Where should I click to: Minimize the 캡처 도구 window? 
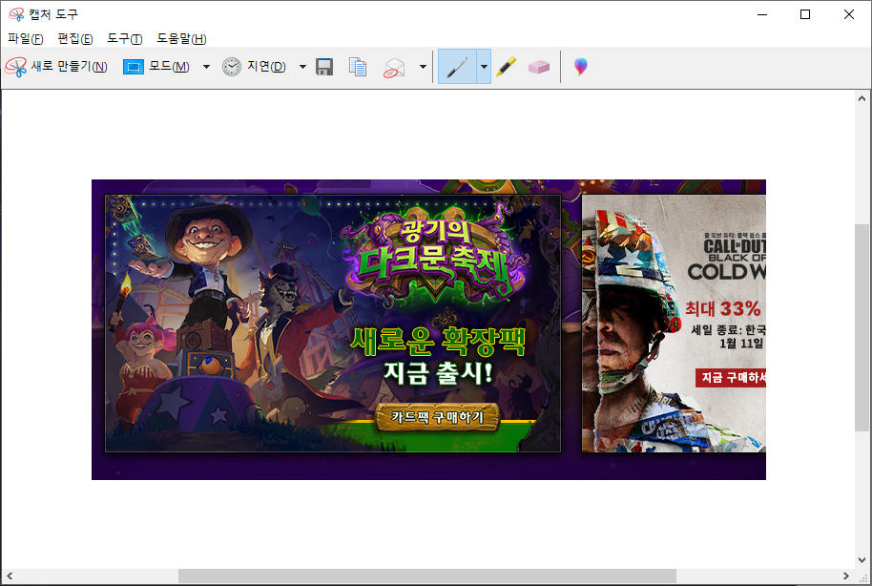(x=762, y=14)
